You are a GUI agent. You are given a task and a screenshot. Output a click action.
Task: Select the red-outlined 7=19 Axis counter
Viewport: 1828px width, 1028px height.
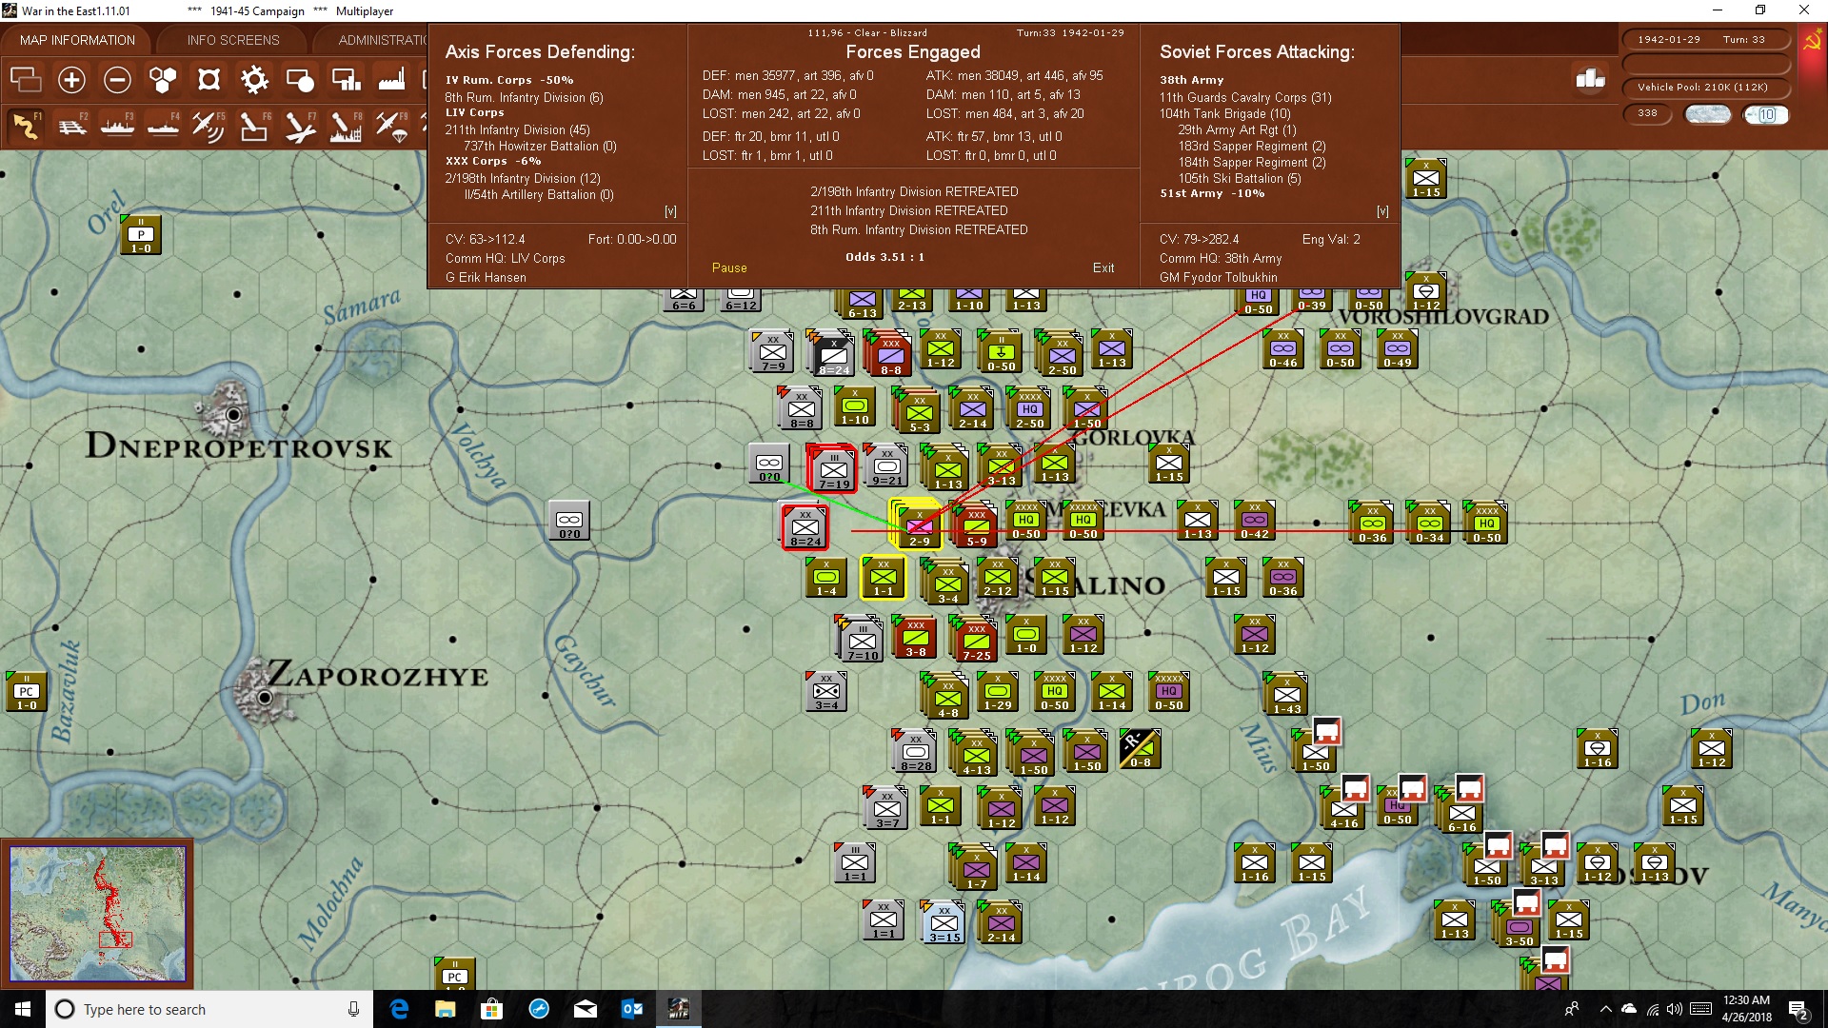tap(833, 468)
